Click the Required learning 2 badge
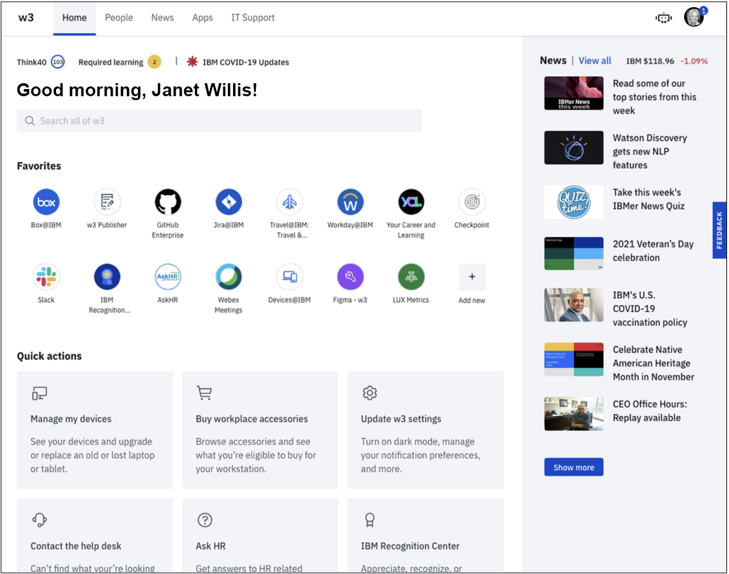Viewport: 729px width, 574px height. [154, 62]
